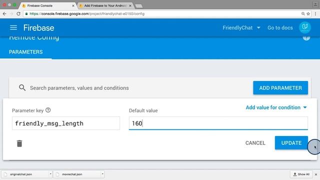Click the Firebase logo text

[x=39, y=28]
